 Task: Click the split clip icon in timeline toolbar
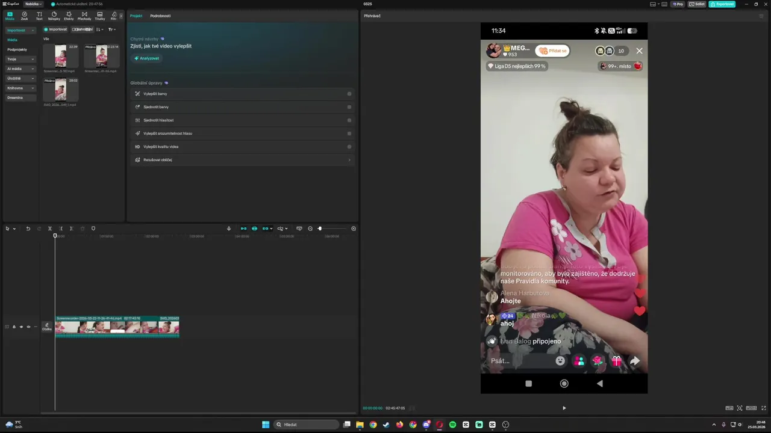point(50,229)
